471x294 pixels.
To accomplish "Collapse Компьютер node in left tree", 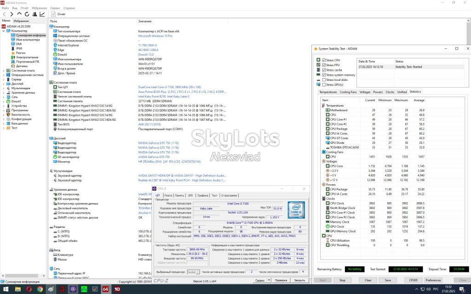I will point(3,31).
